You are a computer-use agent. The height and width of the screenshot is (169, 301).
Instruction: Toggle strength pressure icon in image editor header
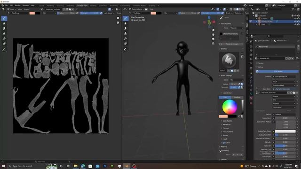coord(101,13)
